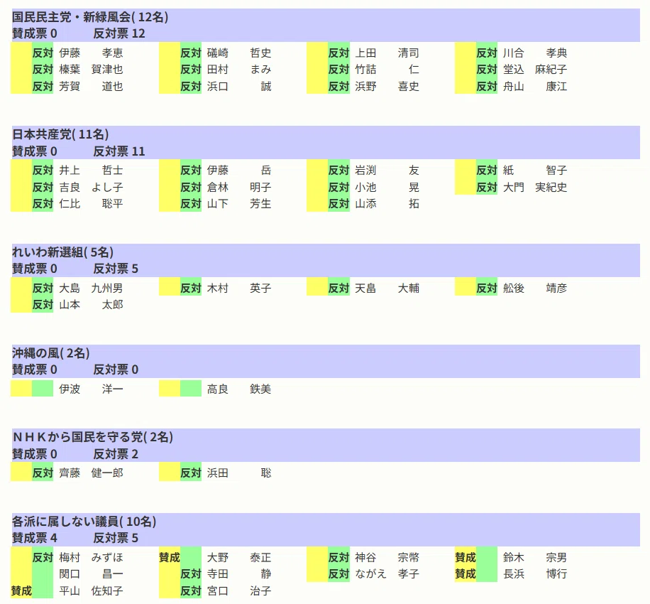Select member name 伊波 洋一

pyautogui.click(x=91, y=389)
